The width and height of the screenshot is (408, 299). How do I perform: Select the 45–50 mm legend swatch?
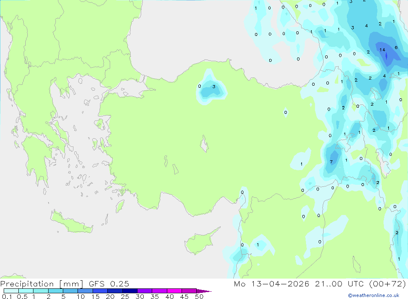click(x=189, y=291)
